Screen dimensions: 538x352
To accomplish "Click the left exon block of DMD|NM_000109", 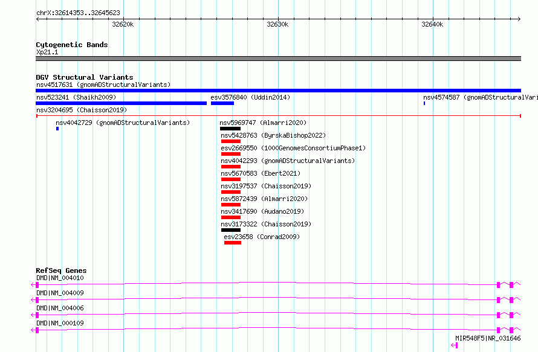I will 37,330.
